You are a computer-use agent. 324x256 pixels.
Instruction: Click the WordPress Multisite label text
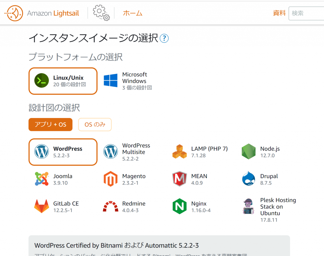coord(136,149)
